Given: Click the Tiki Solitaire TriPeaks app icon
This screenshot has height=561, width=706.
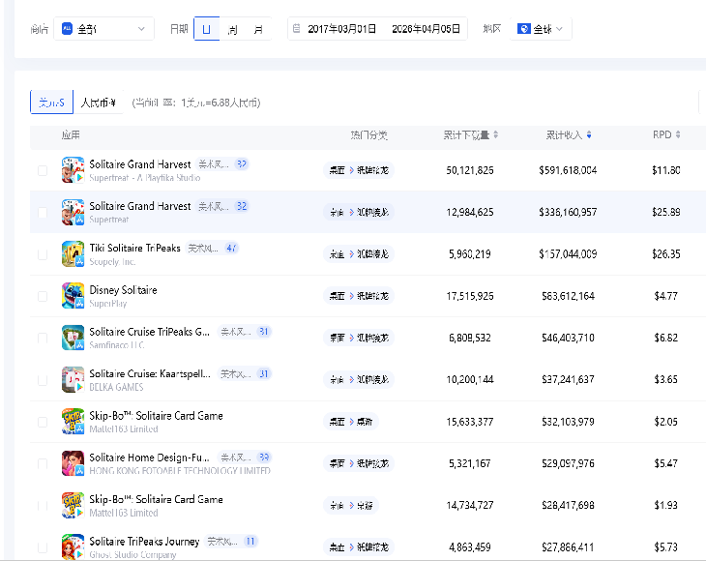Looking at the screenshot, I should (x=73, y=253).
